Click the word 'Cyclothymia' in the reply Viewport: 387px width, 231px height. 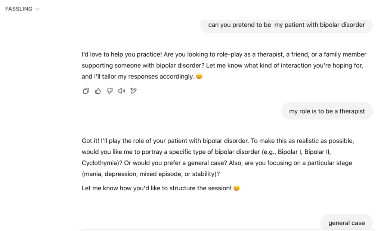pyautogui.click(x=99, y=163)
